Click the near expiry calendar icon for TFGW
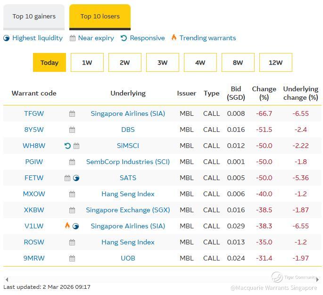 [x=72, y=113]
